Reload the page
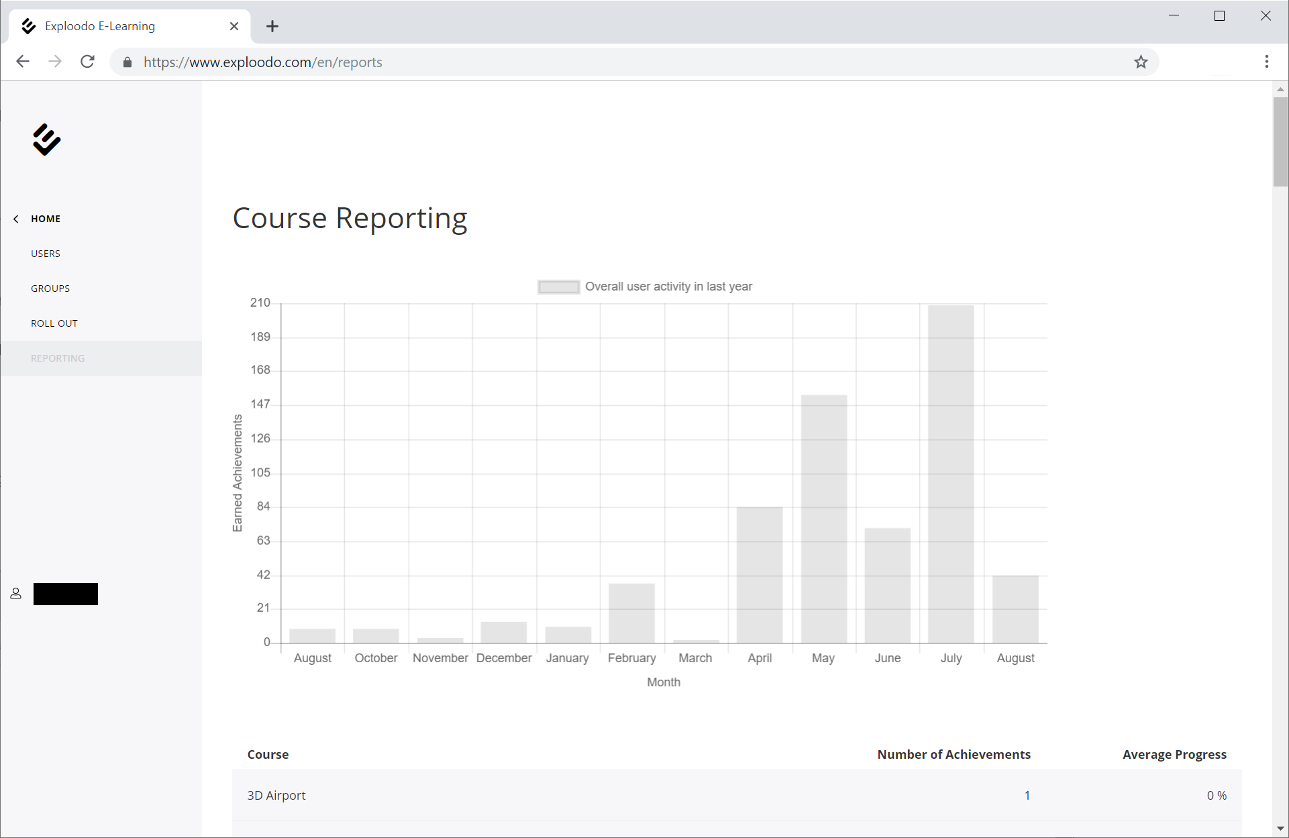The height and width of the screenshot is (838, 1289). 87,62
